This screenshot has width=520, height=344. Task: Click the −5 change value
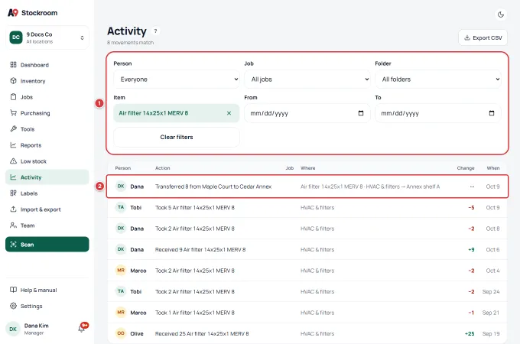click(x=471, y=207)
